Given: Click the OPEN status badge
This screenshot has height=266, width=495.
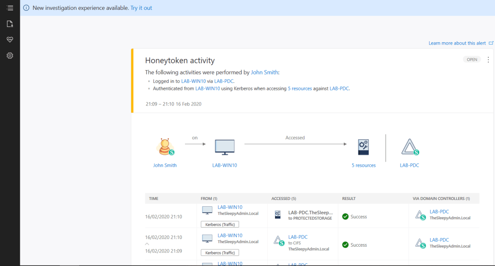Looking at the screenshot, I should click(472, 59).
